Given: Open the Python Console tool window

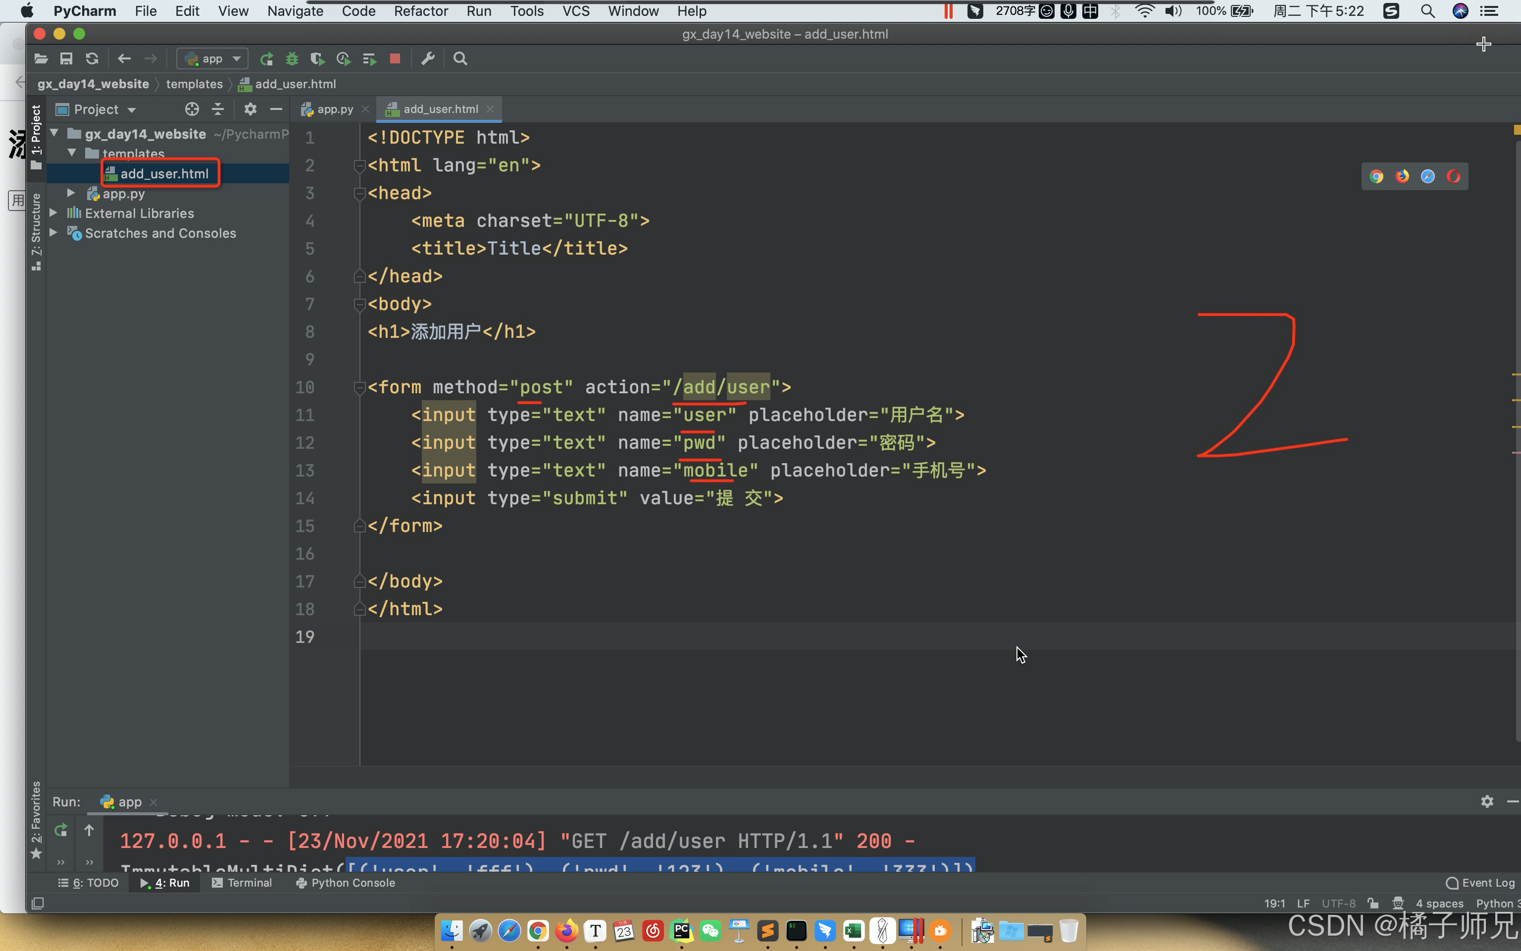Looking at the screenshot, I should 346,883.
